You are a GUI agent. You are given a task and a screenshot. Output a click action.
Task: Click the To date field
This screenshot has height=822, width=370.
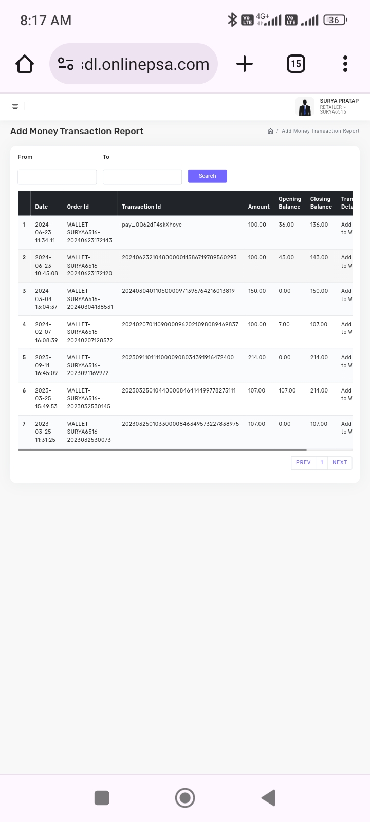(142, 177)
